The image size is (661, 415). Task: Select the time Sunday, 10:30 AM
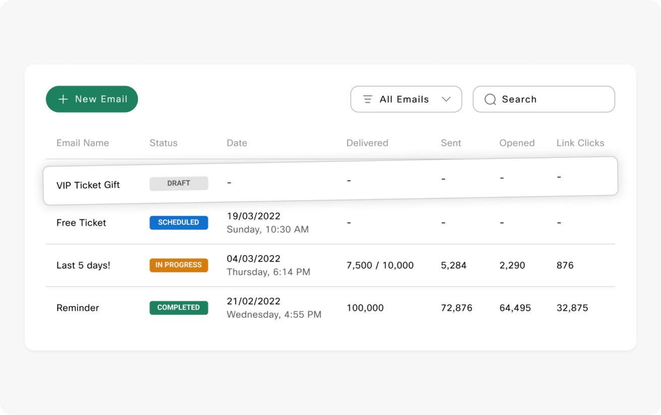point(268,230)
